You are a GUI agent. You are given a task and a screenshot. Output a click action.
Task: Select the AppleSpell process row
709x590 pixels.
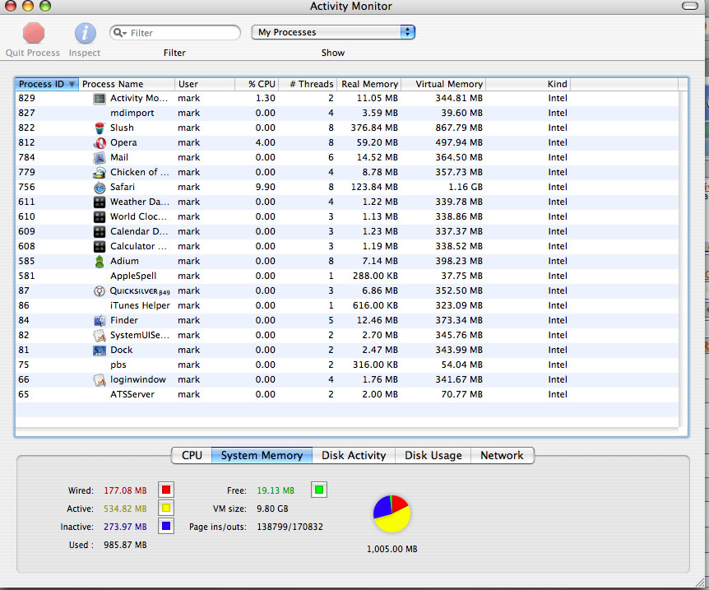[347, 276]
